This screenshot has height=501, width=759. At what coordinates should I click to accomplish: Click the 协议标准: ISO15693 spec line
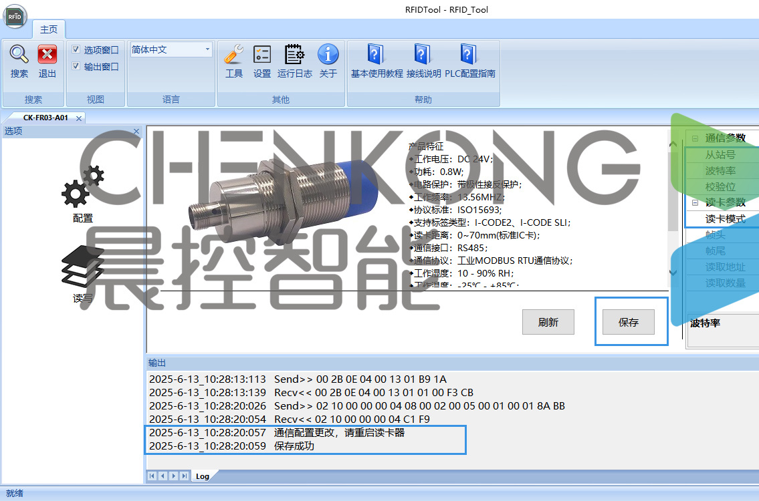[455, 210]
